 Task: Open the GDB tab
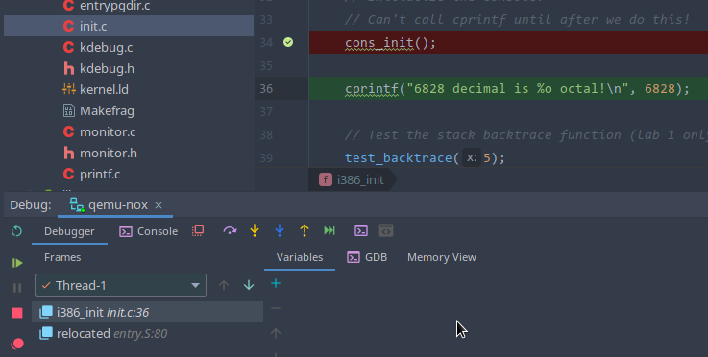[367, 257]
